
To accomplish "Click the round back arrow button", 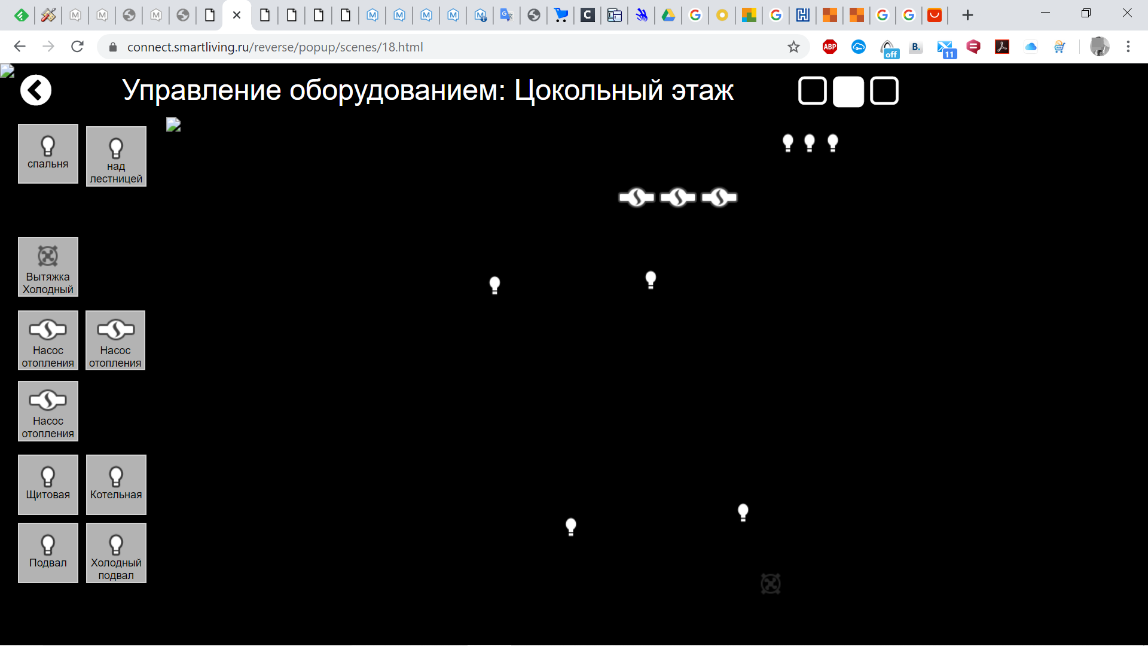I will click(36, 90).
